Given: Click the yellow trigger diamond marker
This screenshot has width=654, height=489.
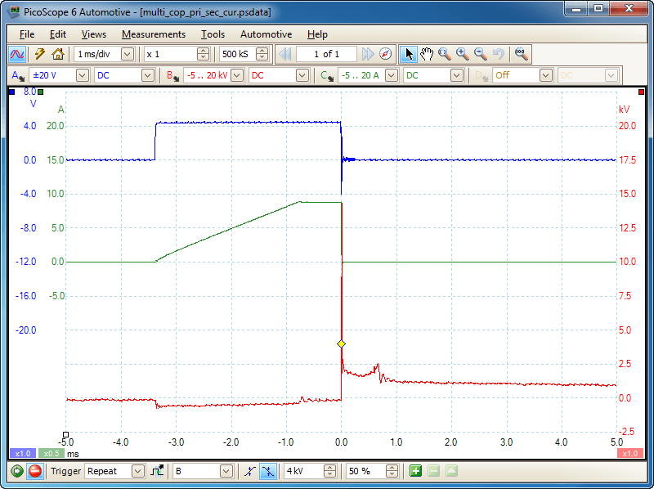Looking at the screenshot, I should pos(341,343).
